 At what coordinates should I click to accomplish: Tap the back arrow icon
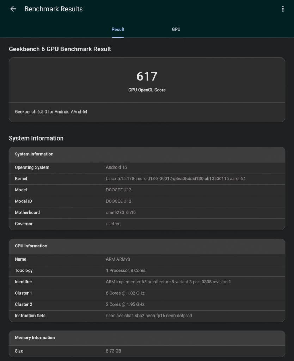(13, 9)
